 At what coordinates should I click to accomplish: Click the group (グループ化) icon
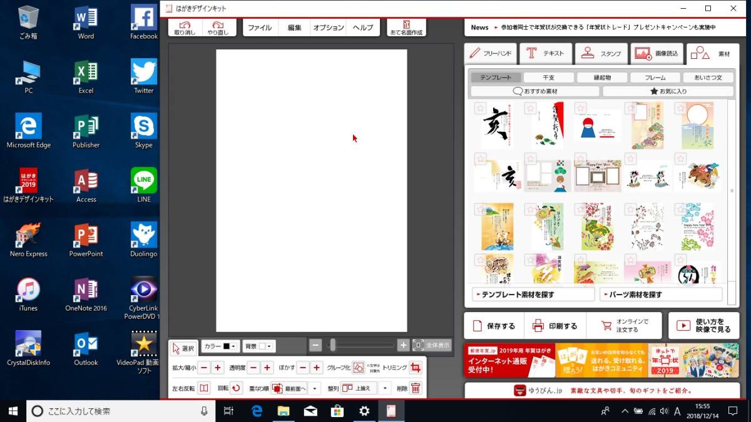click(x=358, y=368)
